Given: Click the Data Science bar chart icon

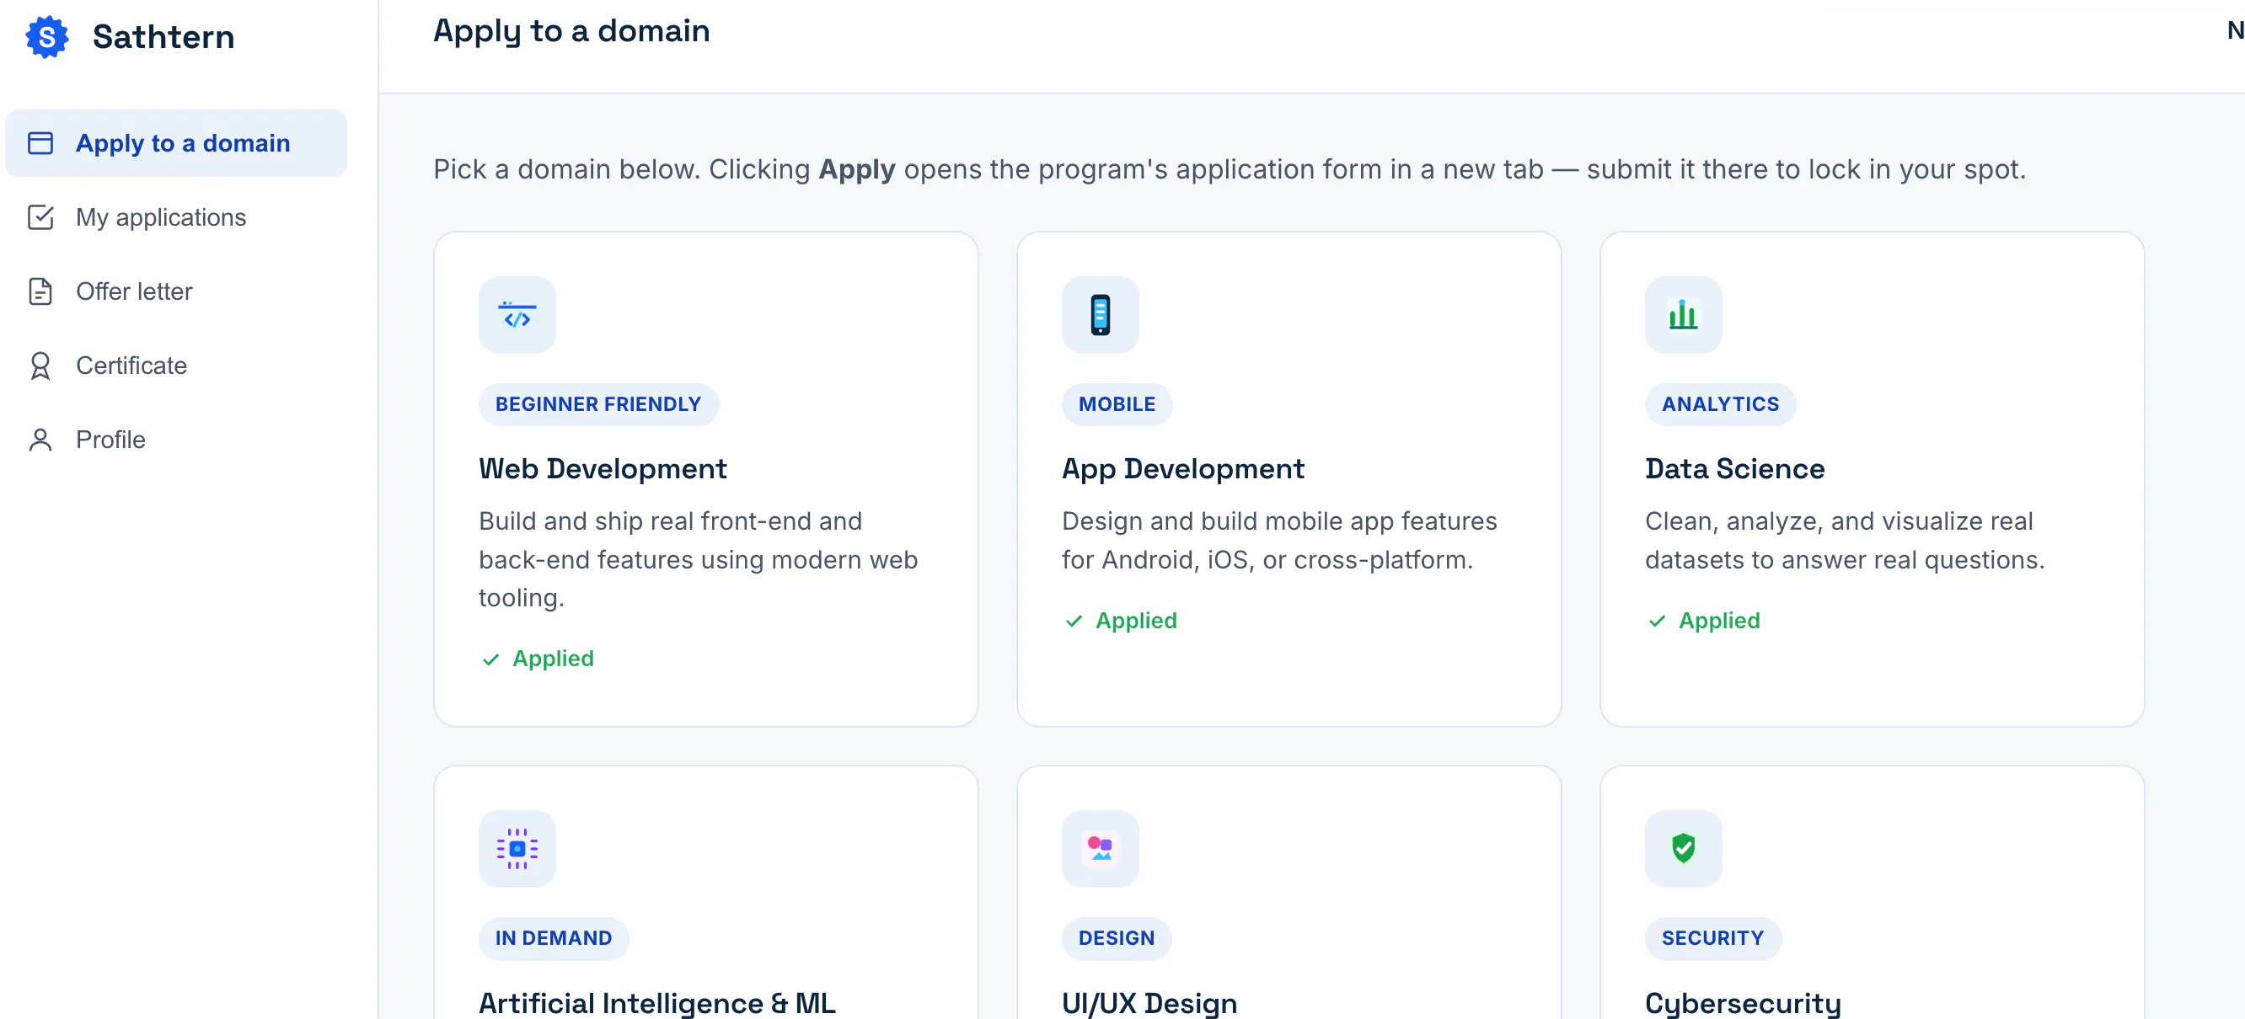Looking at the screenshot, I should pyautogui.click(x=1683, y=314).
